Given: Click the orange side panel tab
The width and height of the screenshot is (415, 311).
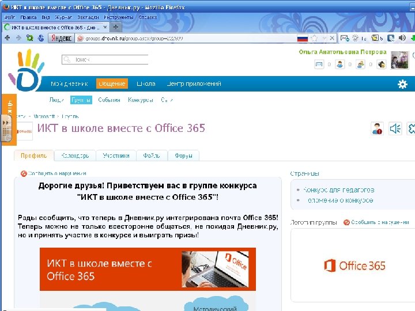Looking at the screenshot, I should (x=9, y=120).
